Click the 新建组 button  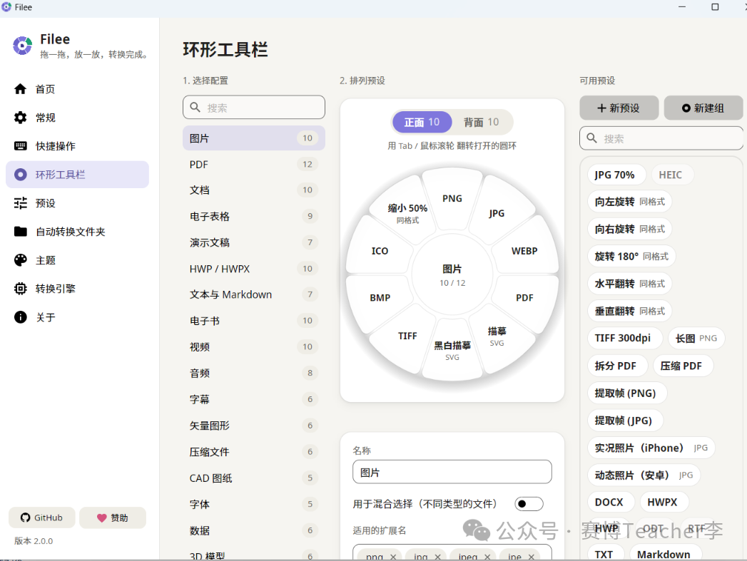(703, 108)
